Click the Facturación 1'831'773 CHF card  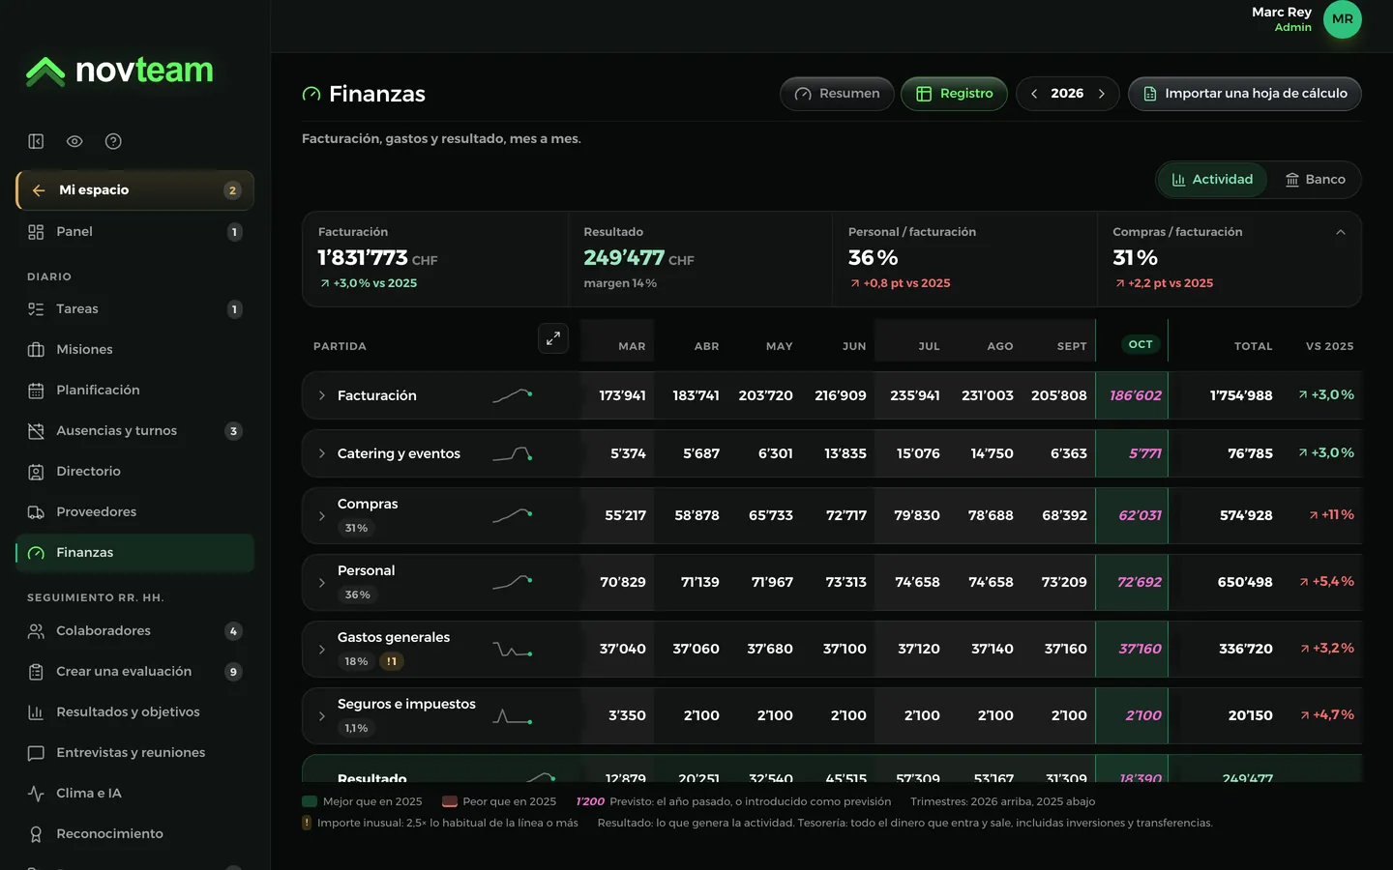pos(435,259)
